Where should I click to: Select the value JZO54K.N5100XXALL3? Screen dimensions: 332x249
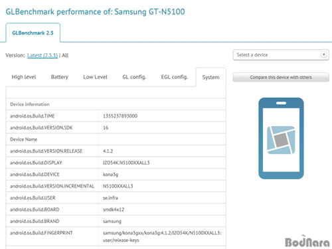click(x=126, y=163)
